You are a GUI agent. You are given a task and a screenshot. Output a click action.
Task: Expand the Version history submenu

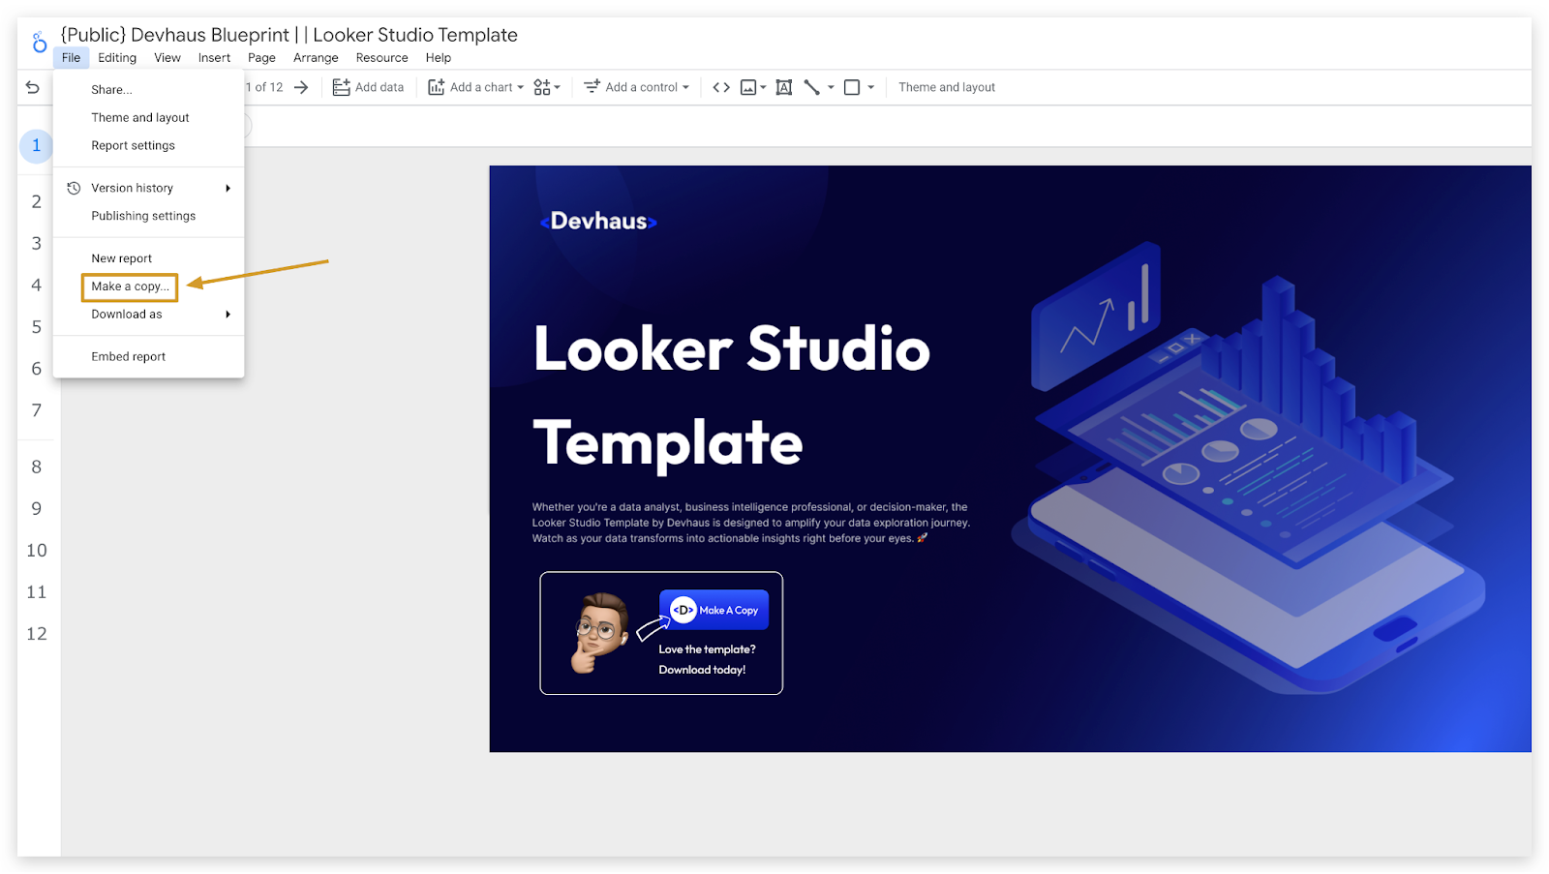[x=148, y=189]
